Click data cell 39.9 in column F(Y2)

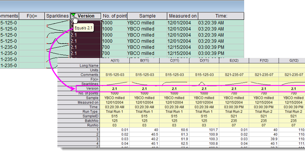(x=264, y=139)
